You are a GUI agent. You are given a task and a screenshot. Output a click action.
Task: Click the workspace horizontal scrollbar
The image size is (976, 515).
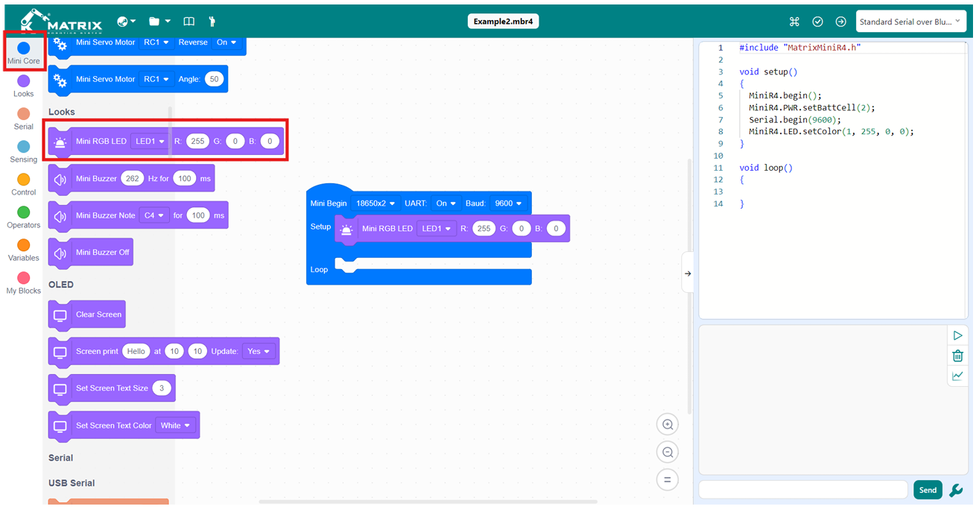pyautogui.click(x=428, y=502)
